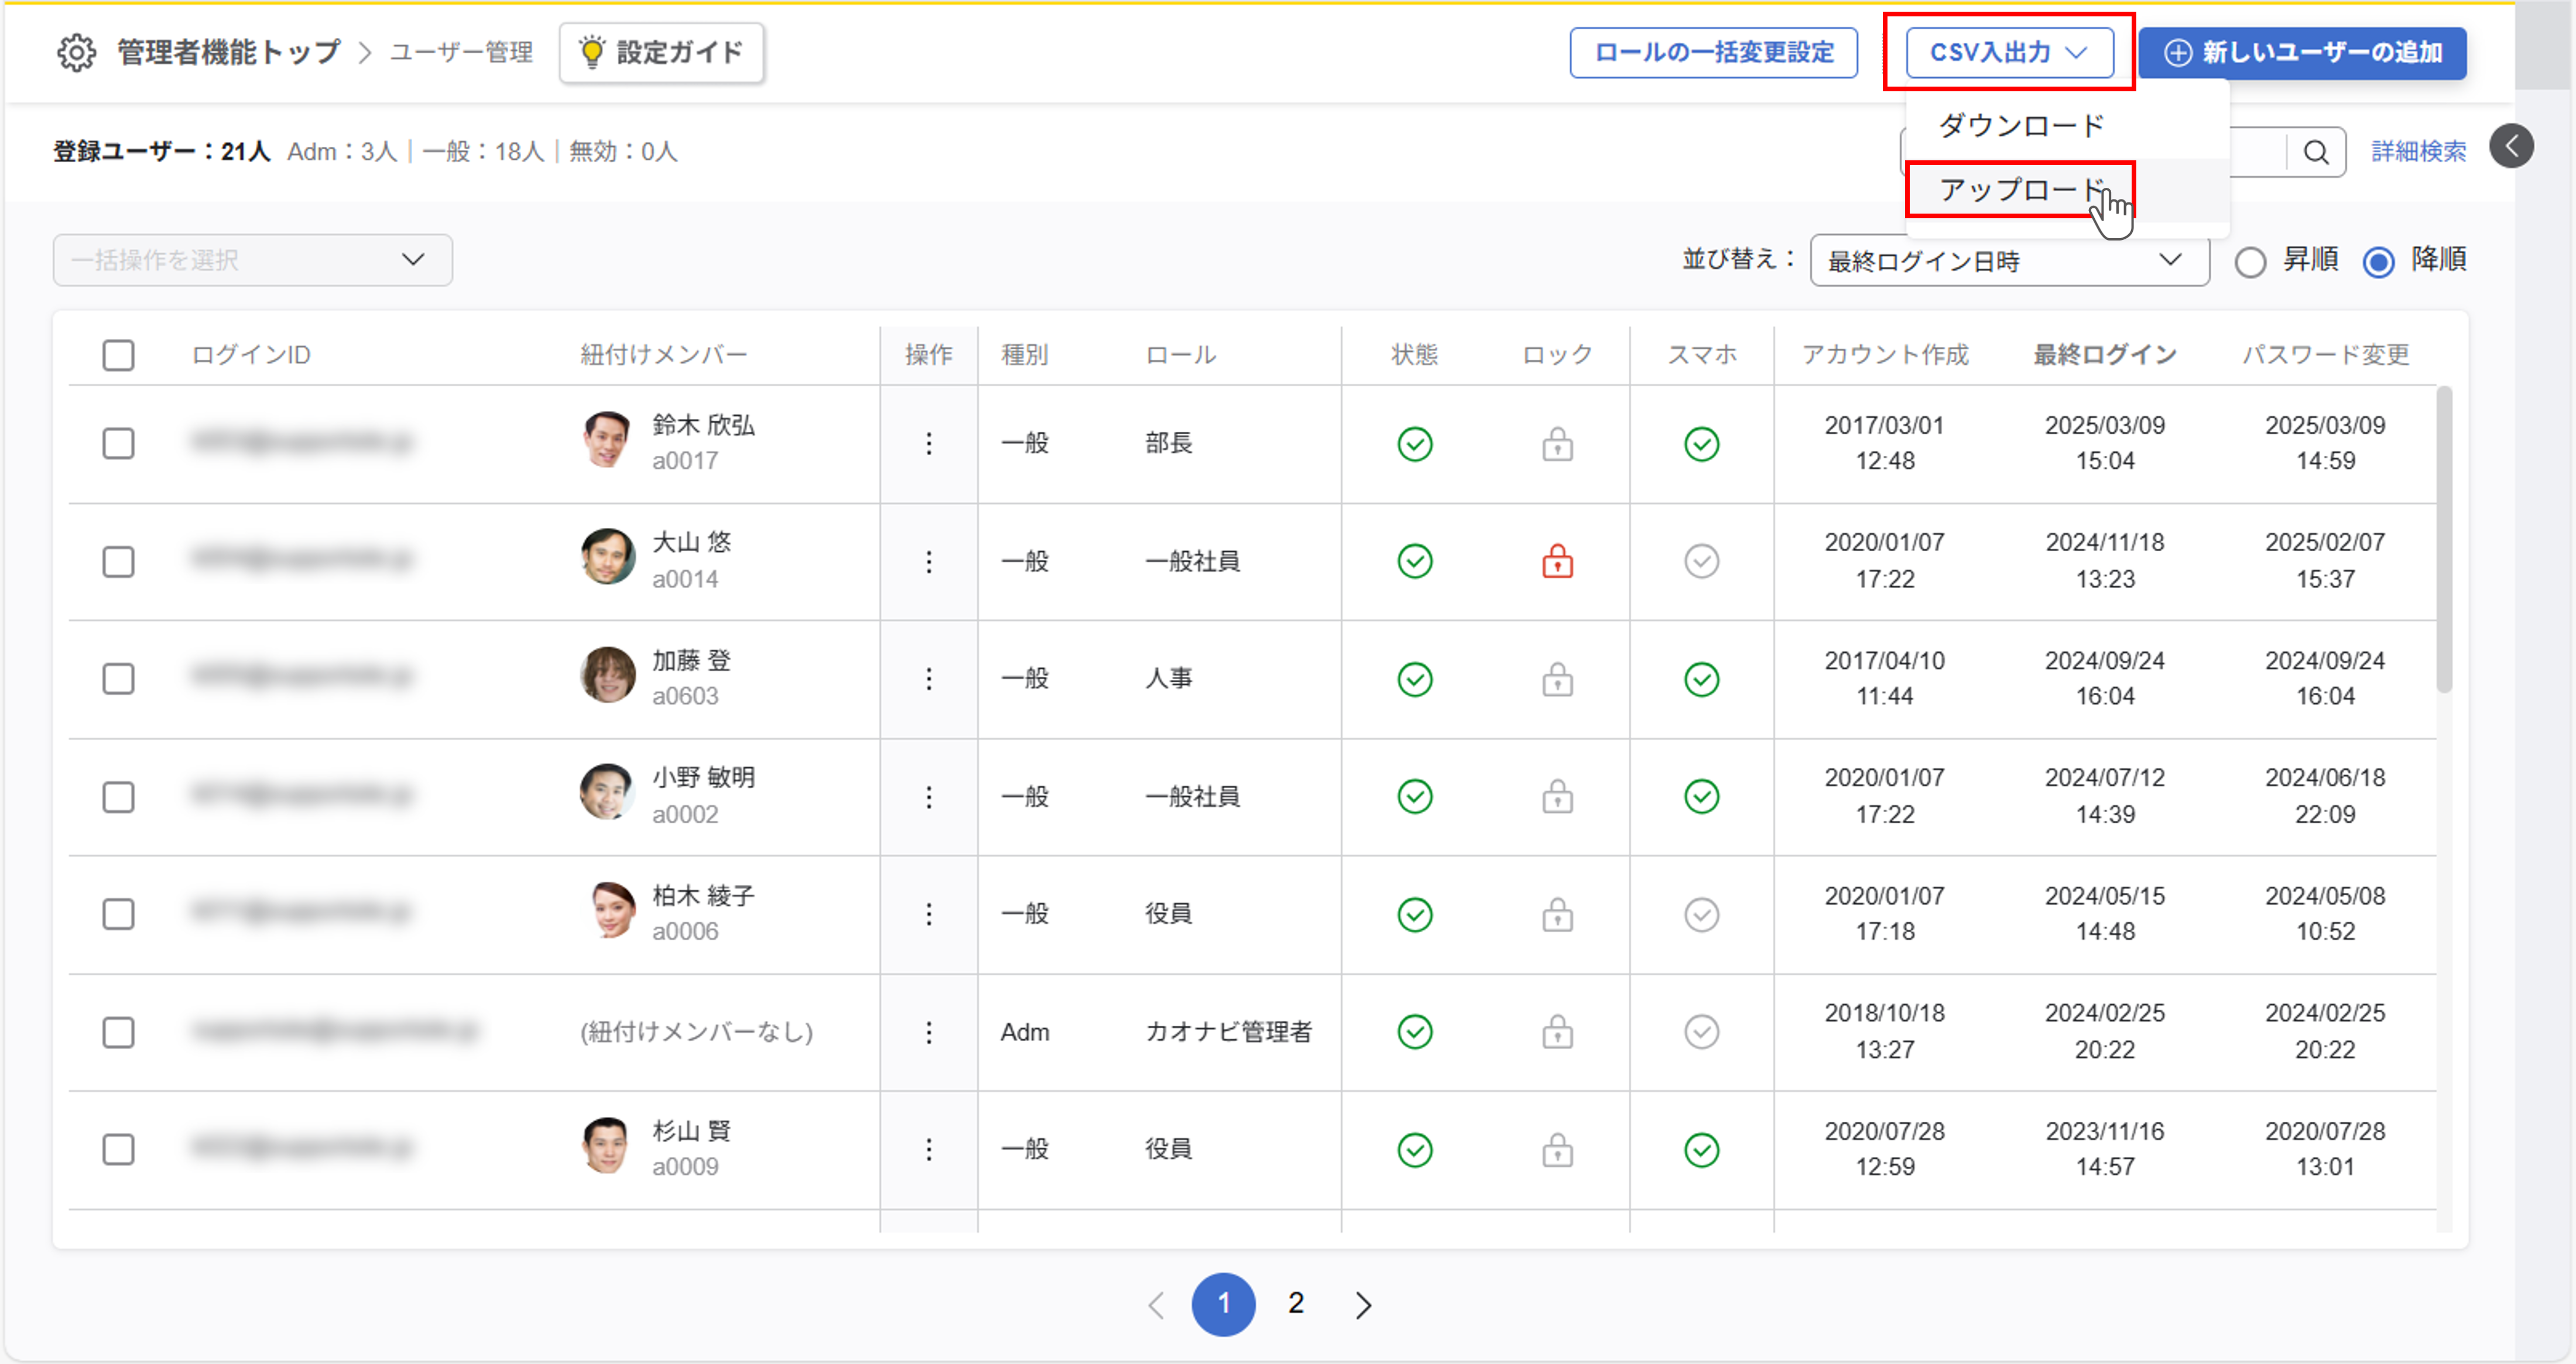Screen dimensions: 2576x1364
Task: Click the green status check for 加藤 登
Action: [x=1414, y=679]
